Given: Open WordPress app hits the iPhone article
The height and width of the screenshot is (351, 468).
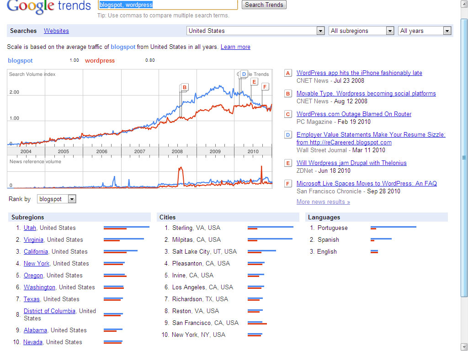Looking at the screenshot, I should (x=359, y=73).
